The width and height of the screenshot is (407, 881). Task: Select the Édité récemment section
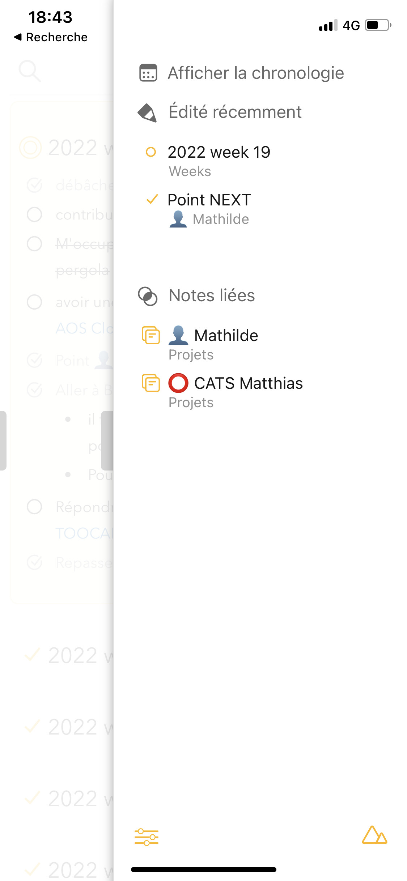tap(235, 112)
